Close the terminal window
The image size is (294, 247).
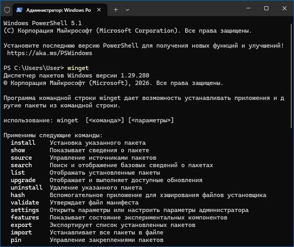284,8
